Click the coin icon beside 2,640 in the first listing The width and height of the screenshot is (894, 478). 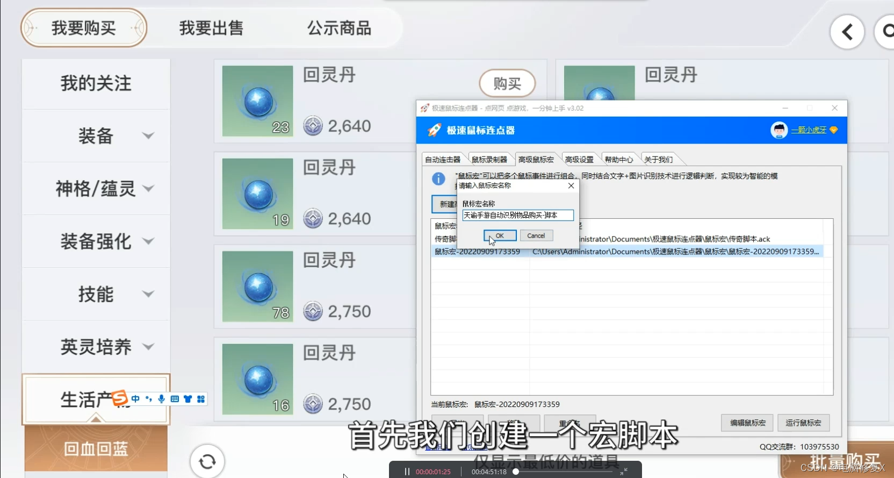click(x=313, y=126)
